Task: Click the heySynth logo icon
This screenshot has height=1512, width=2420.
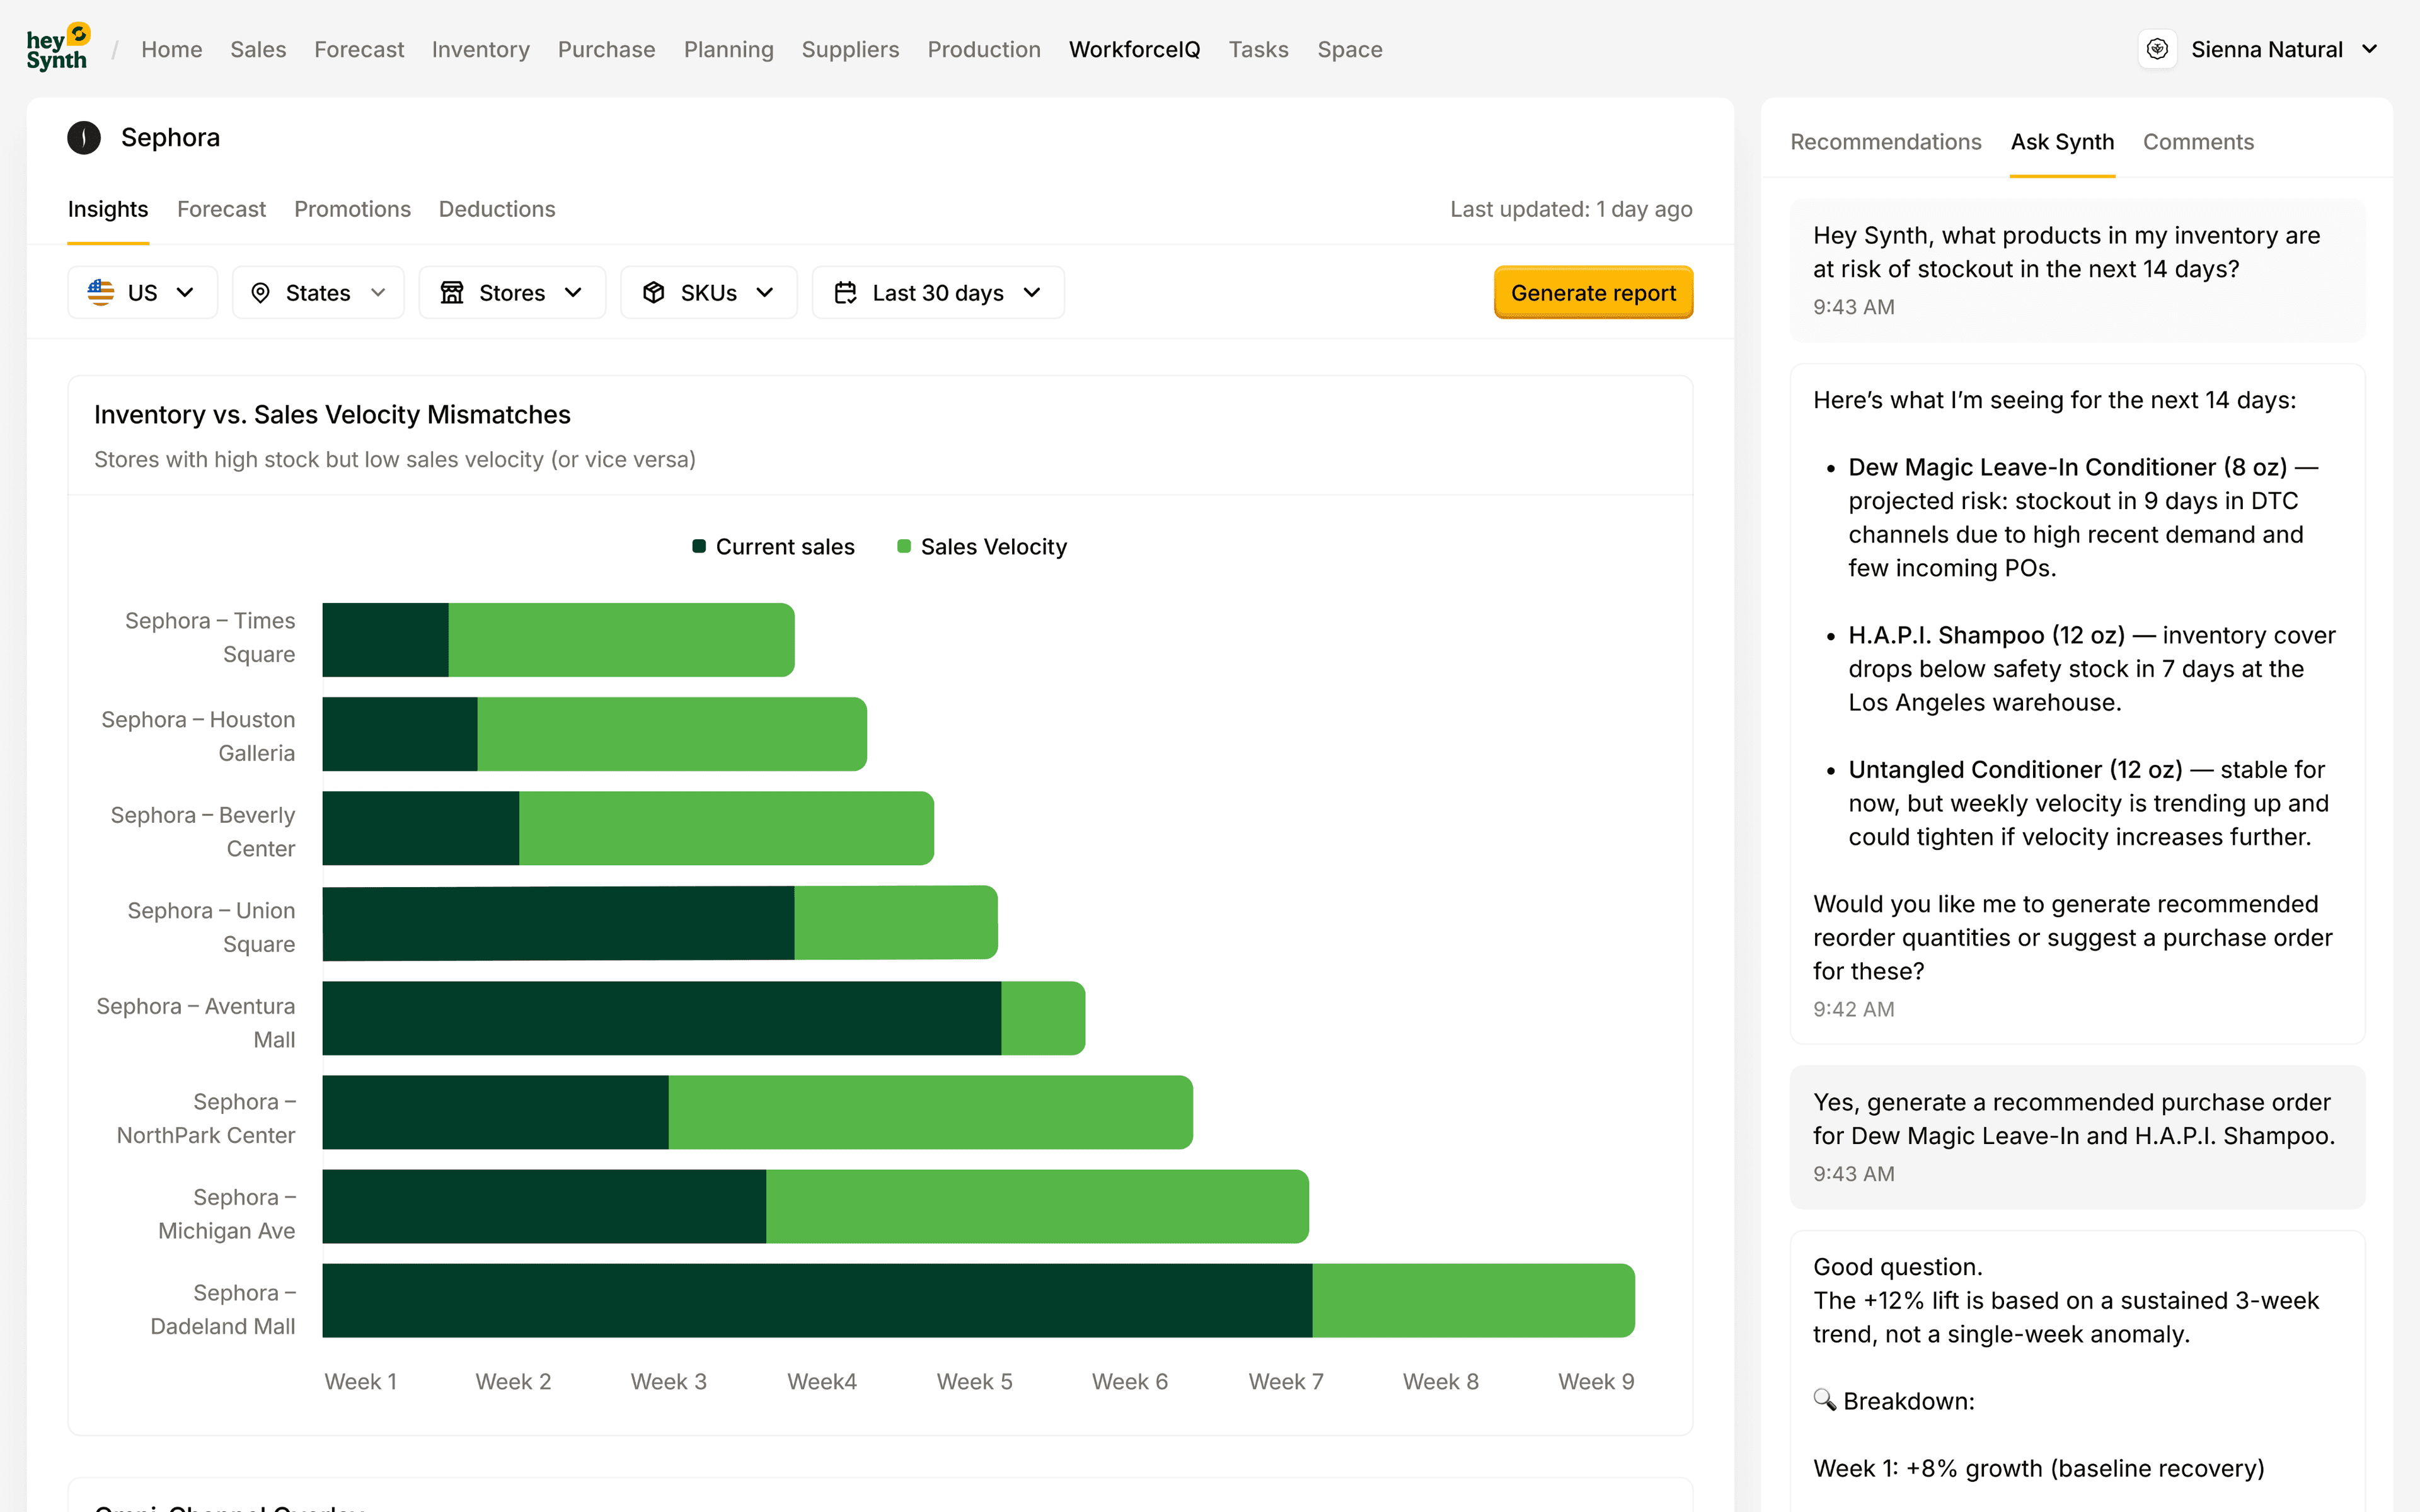Action: pos(57,48)
